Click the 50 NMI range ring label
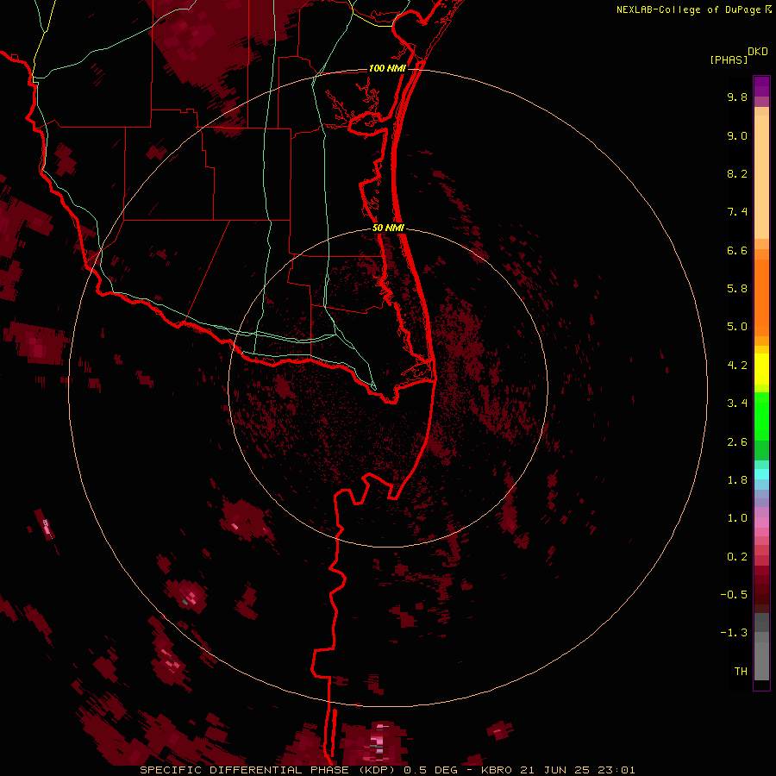 pos(389,228)
